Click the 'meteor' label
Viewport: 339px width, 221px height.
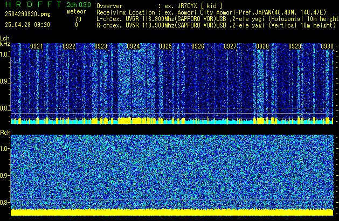(x=77, y=11)
